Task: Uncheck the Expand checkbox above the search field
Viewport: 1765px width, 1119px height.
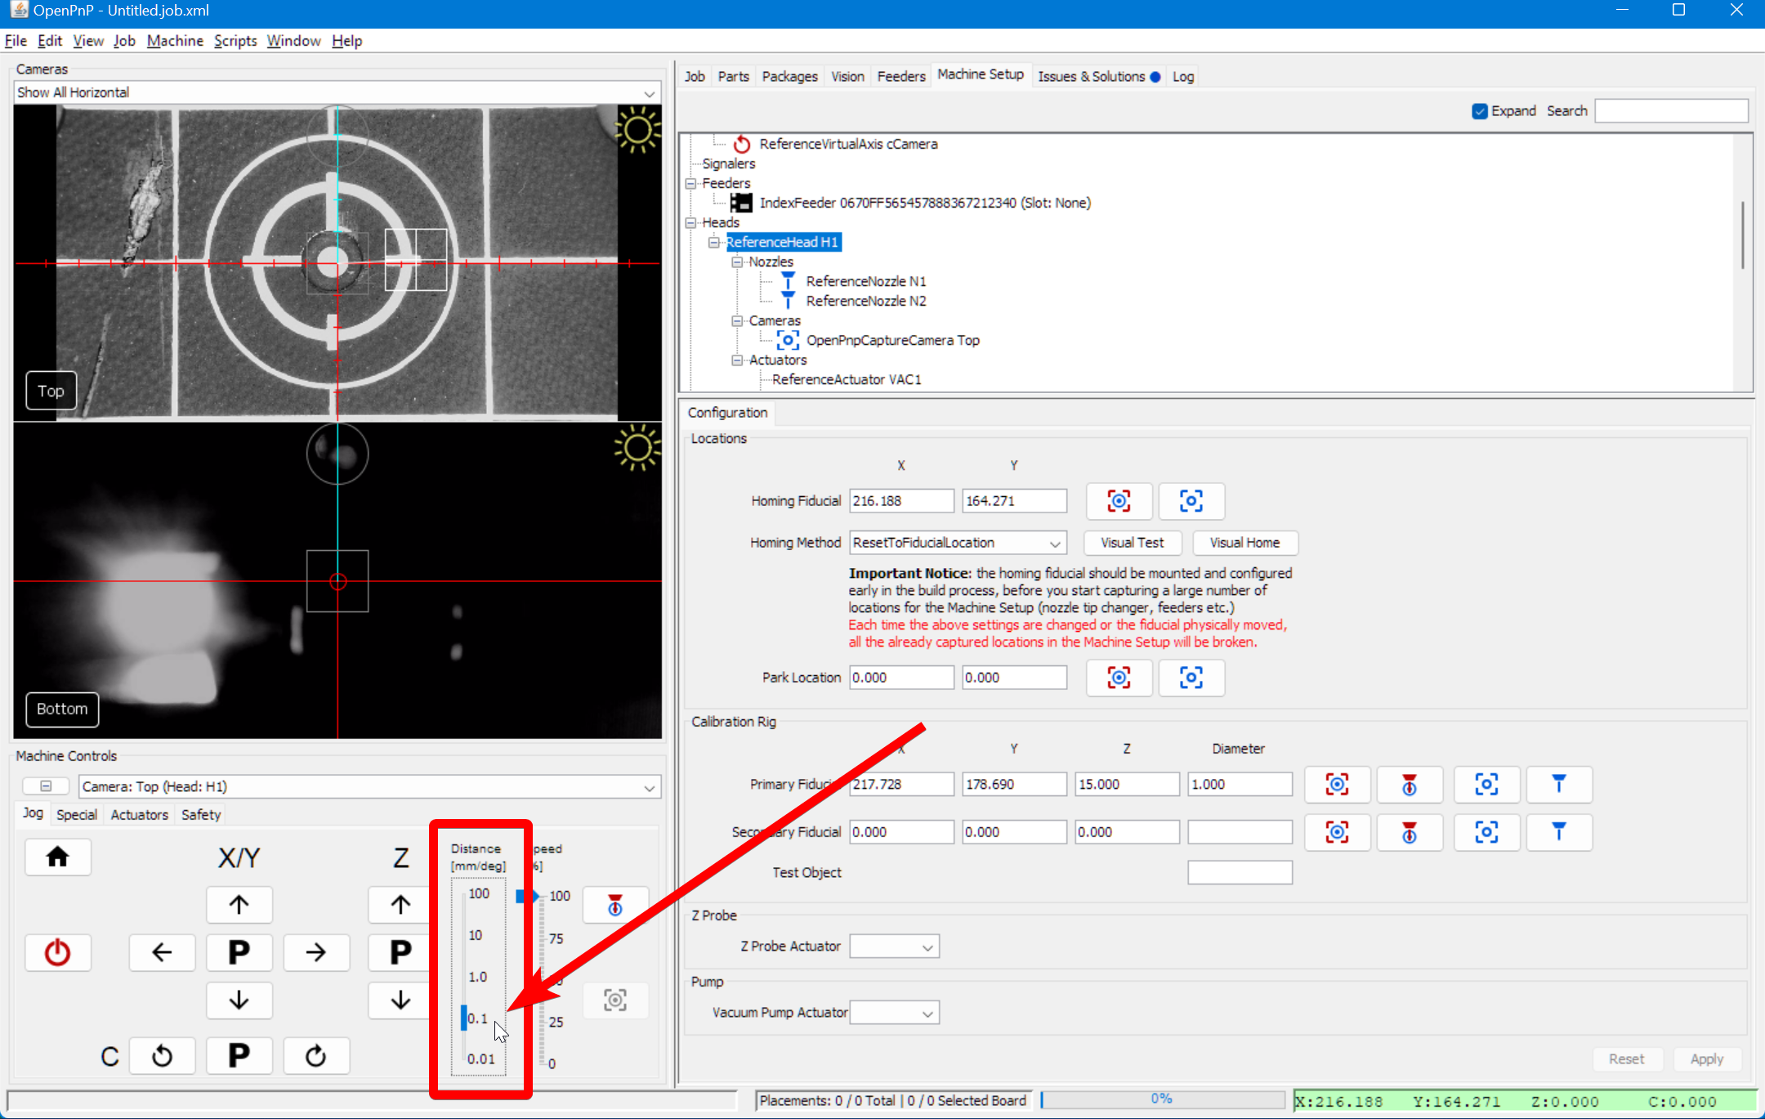Action: [1479, 110]
